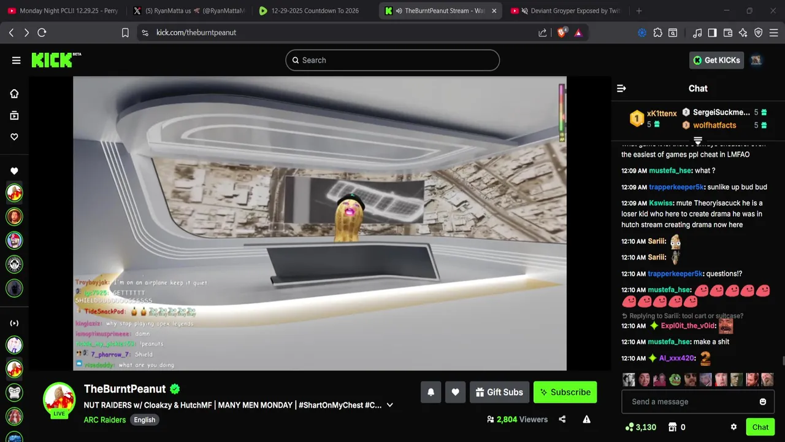This screenshot has height=442, width=785.
Task: Click the 3,130 channel points balance
Action: coord(640,427)
